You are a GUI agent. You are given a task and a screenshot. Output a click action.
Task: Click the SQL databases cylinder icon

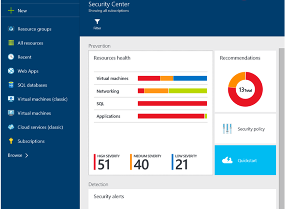tap(11, 85)
